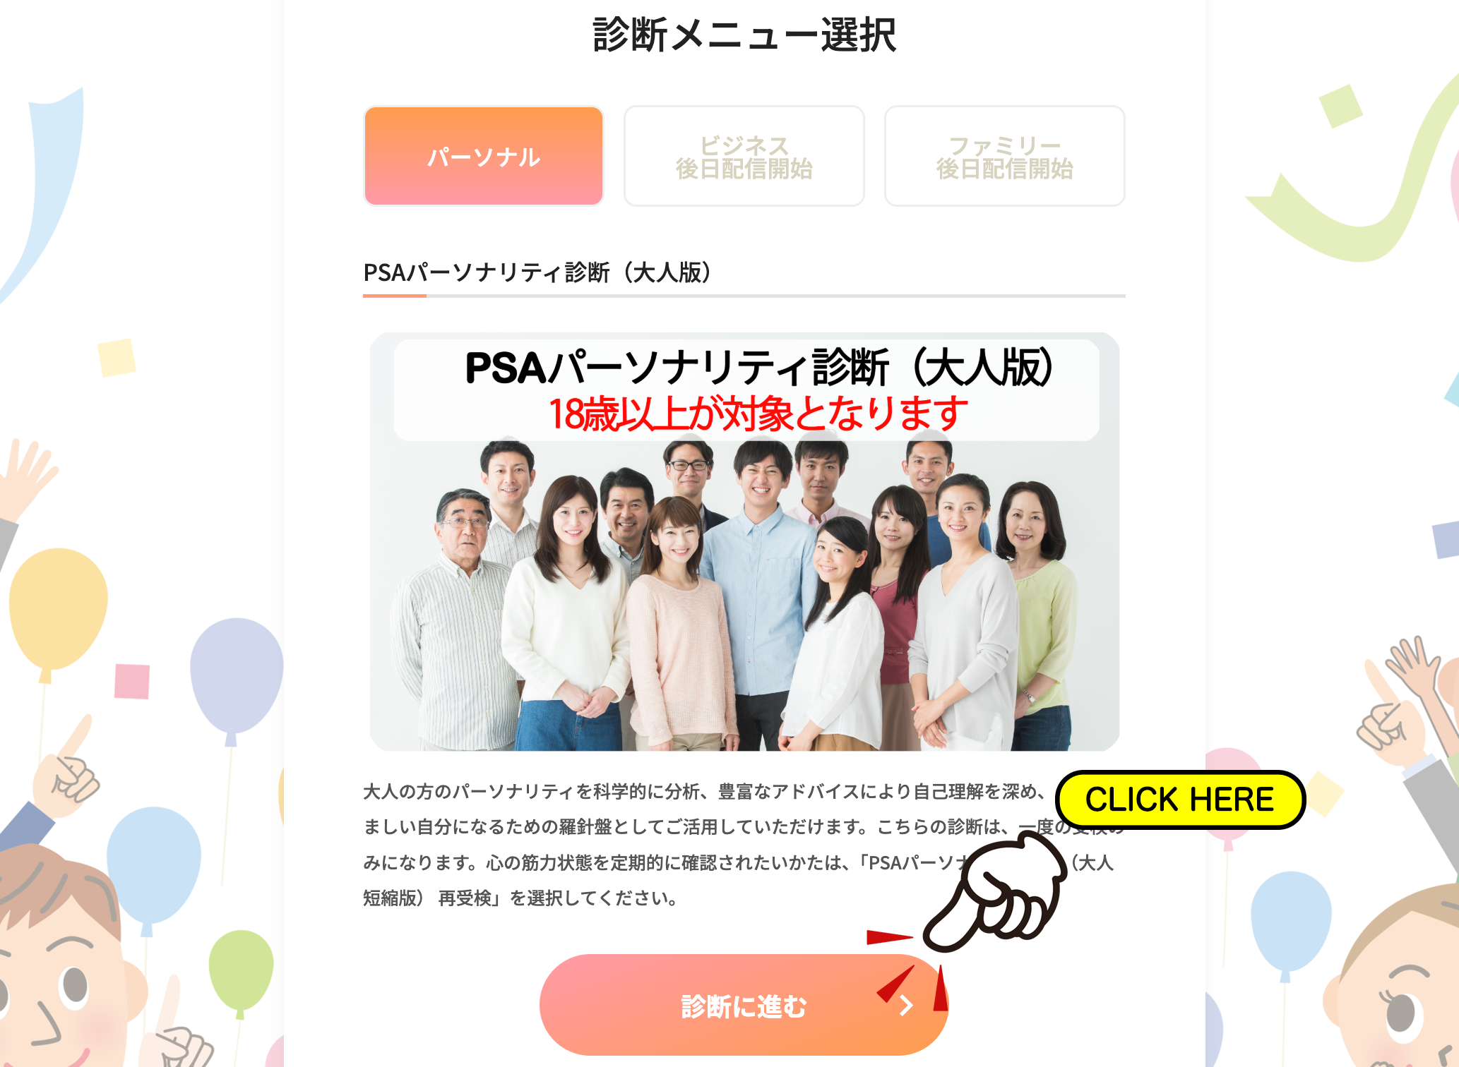
Task: Click the 診断に進む button
Action: [x=744, y=1005]
